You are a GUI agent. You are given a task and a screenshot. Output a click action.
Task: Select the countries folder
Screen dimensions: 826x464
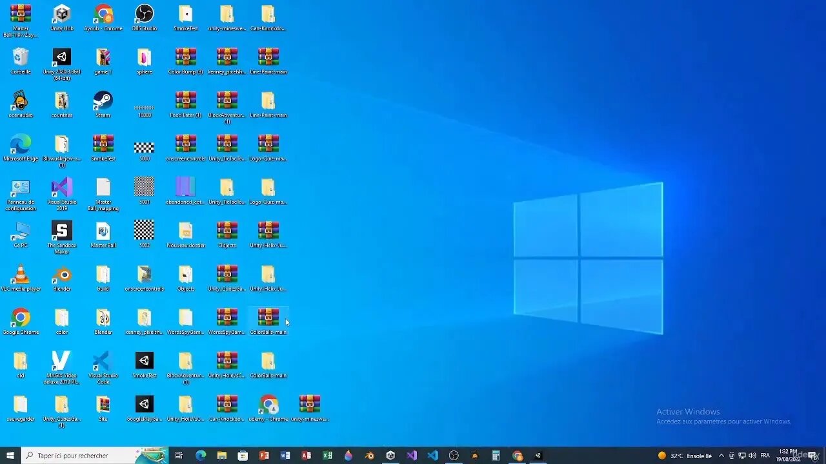pos(62,104)
